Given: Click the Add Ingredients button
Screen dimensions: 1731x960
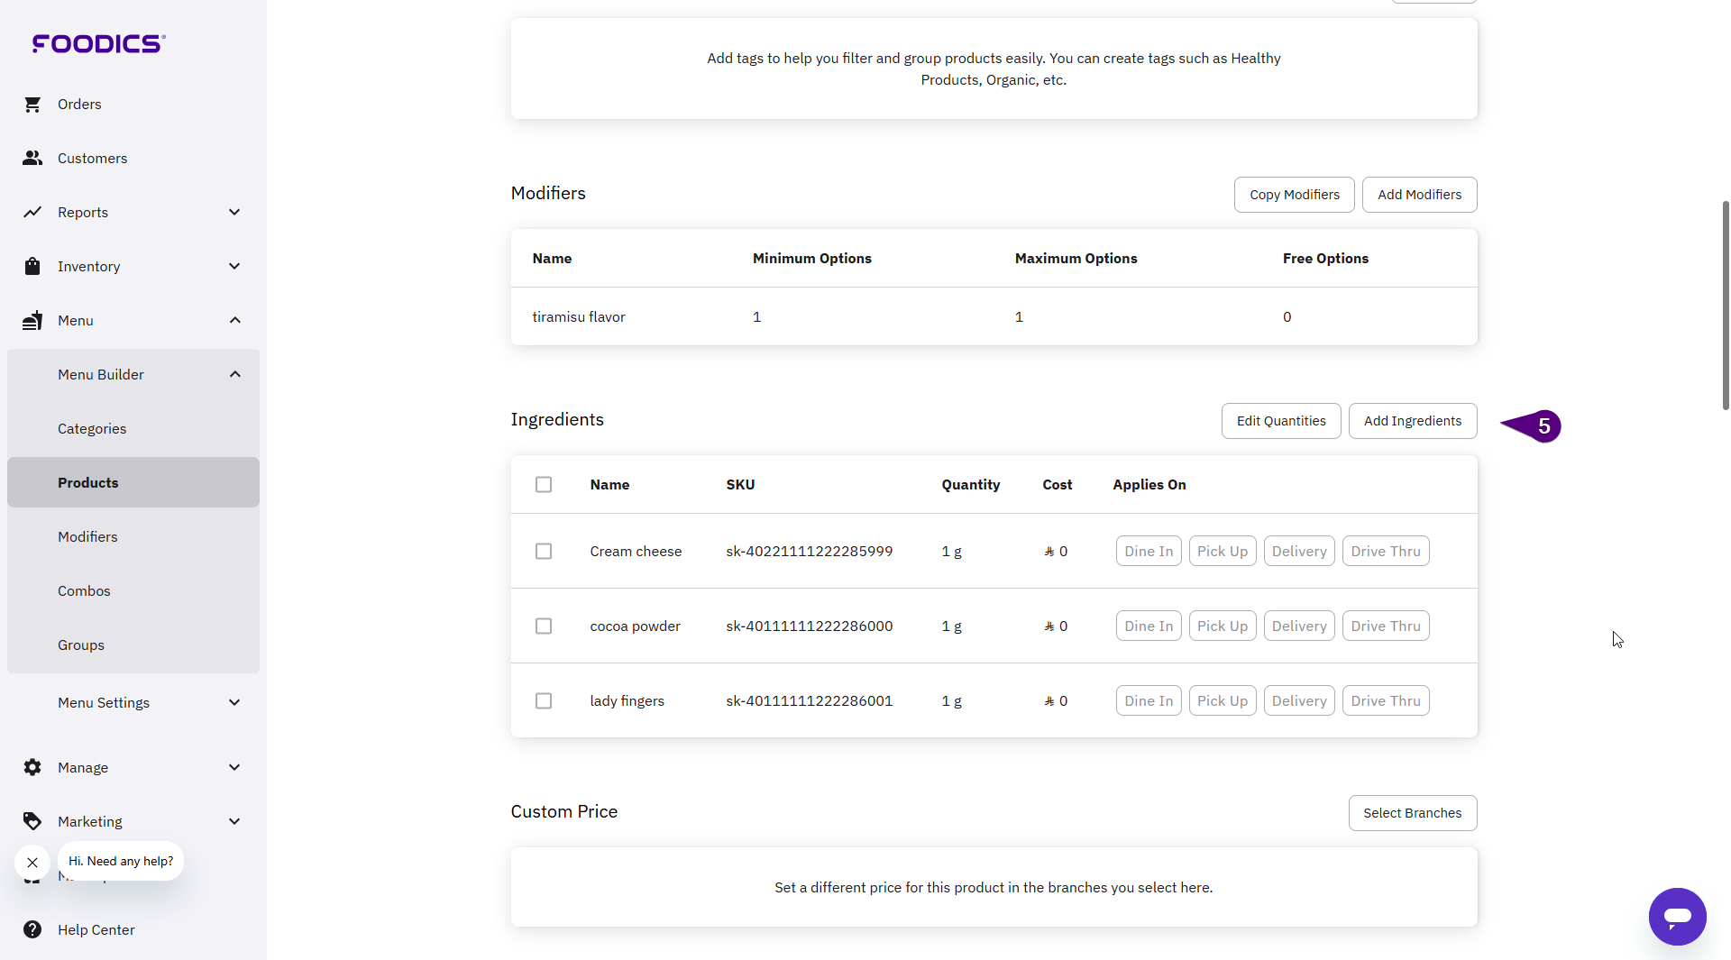Looking at the screenshot, I should 1412,421.
